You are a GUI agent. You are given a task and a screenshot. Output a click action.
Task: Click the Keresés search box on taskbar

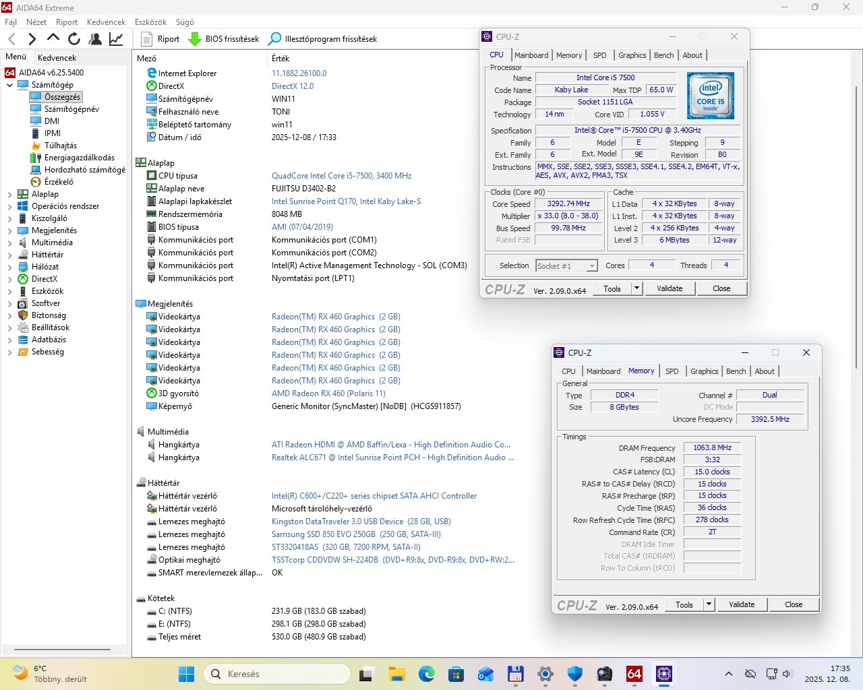tap(276, 674)
